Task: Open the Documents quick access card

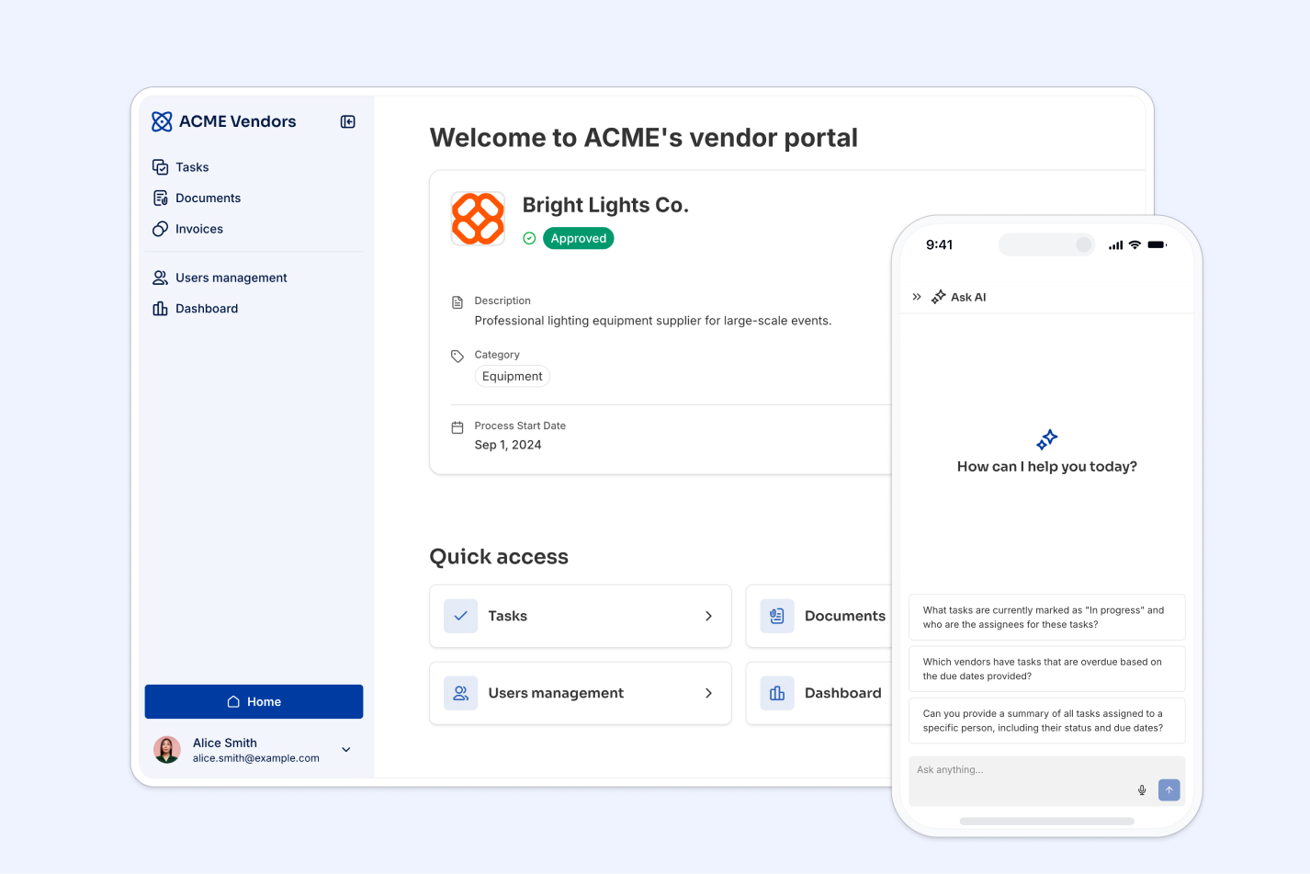Action: tap(819, 616)
